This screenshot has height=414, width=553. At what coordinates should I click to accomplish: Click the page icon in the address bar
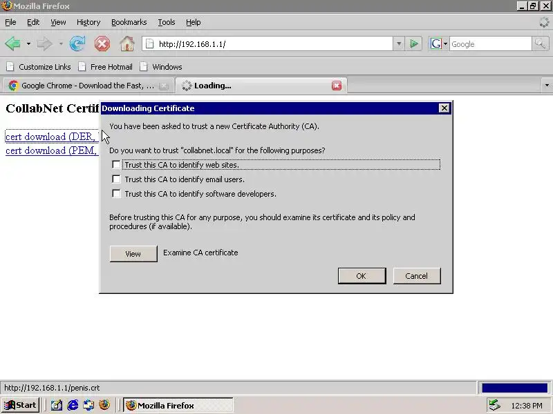[150, 44]
